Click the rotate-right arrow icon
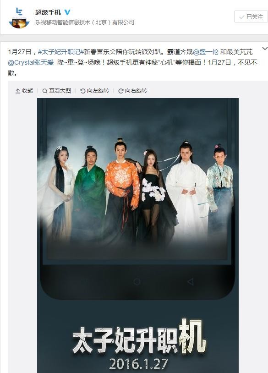This screenshot has height=373, width=268. [x=121, y=91]
